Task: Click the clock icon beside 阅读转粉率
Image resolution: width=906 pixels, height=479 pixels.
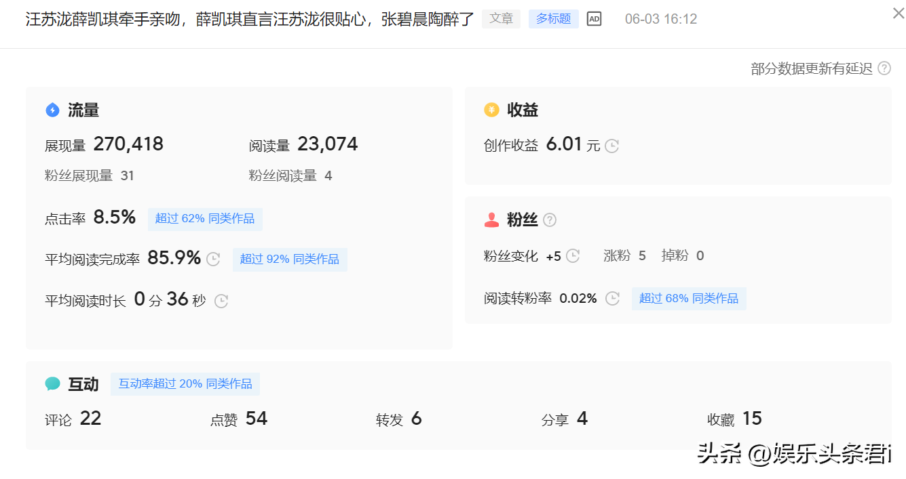Action: pos(612,299)
